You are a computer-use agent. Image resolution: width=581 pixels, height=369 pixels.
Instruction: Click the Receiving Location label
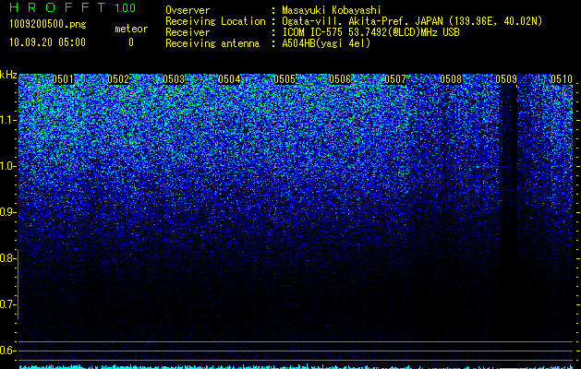coord(215,21)
